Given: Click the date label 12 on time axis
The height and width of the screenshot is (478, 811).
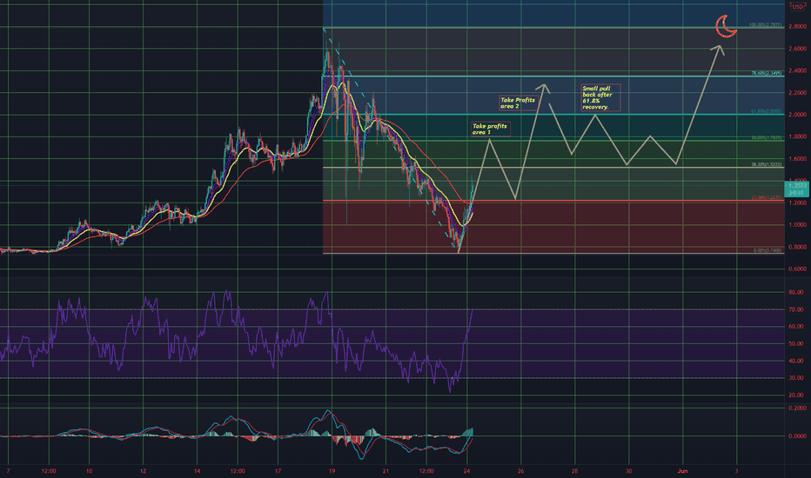Looking at the screenshot, I should [x=144, y=471].
